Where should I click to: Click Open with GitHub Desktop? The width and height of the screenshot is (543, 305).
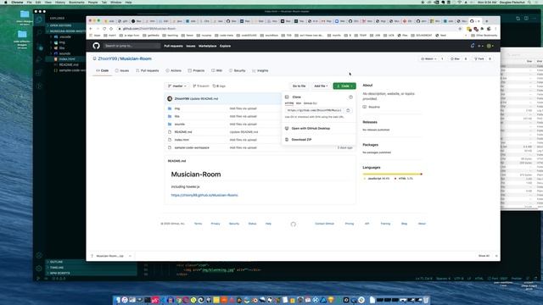tap(311, 128)
